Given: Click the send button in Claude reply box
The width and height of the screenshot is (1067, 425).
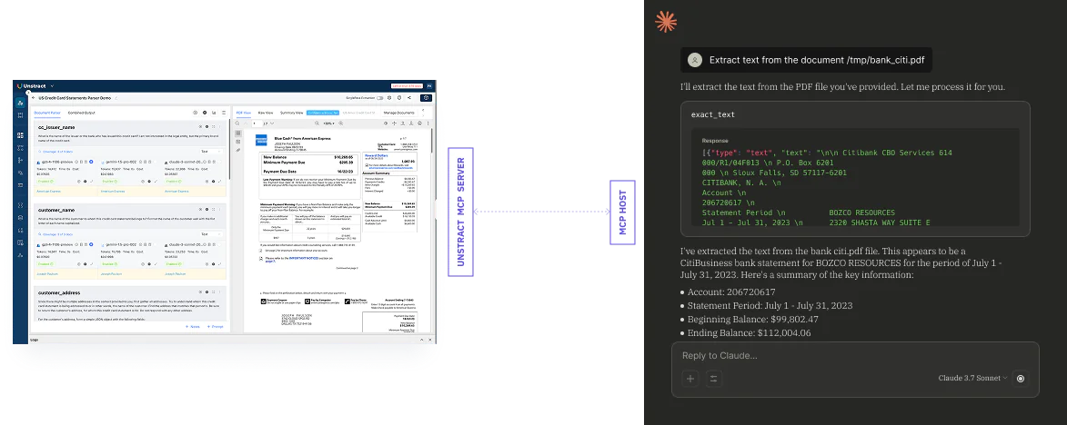Looking at the screenshot, I should point(1020,379).
